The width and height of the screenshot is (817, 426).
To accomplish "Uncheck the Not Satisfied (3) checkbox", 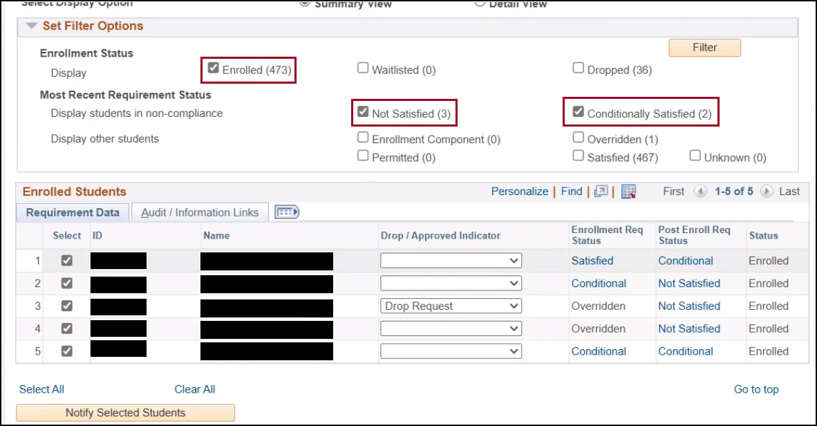I will click(363, 112).
